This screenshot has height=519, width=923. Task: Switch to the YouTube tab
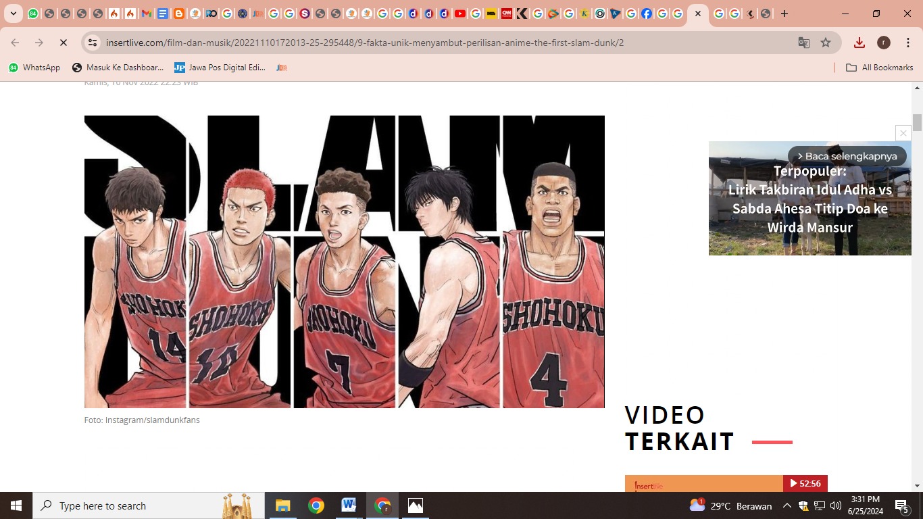[x=459, y=14]
